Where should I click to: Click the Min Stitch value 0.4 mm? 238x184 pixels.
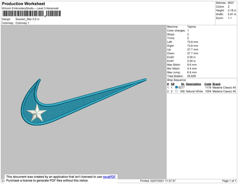(x=192, y=69)
